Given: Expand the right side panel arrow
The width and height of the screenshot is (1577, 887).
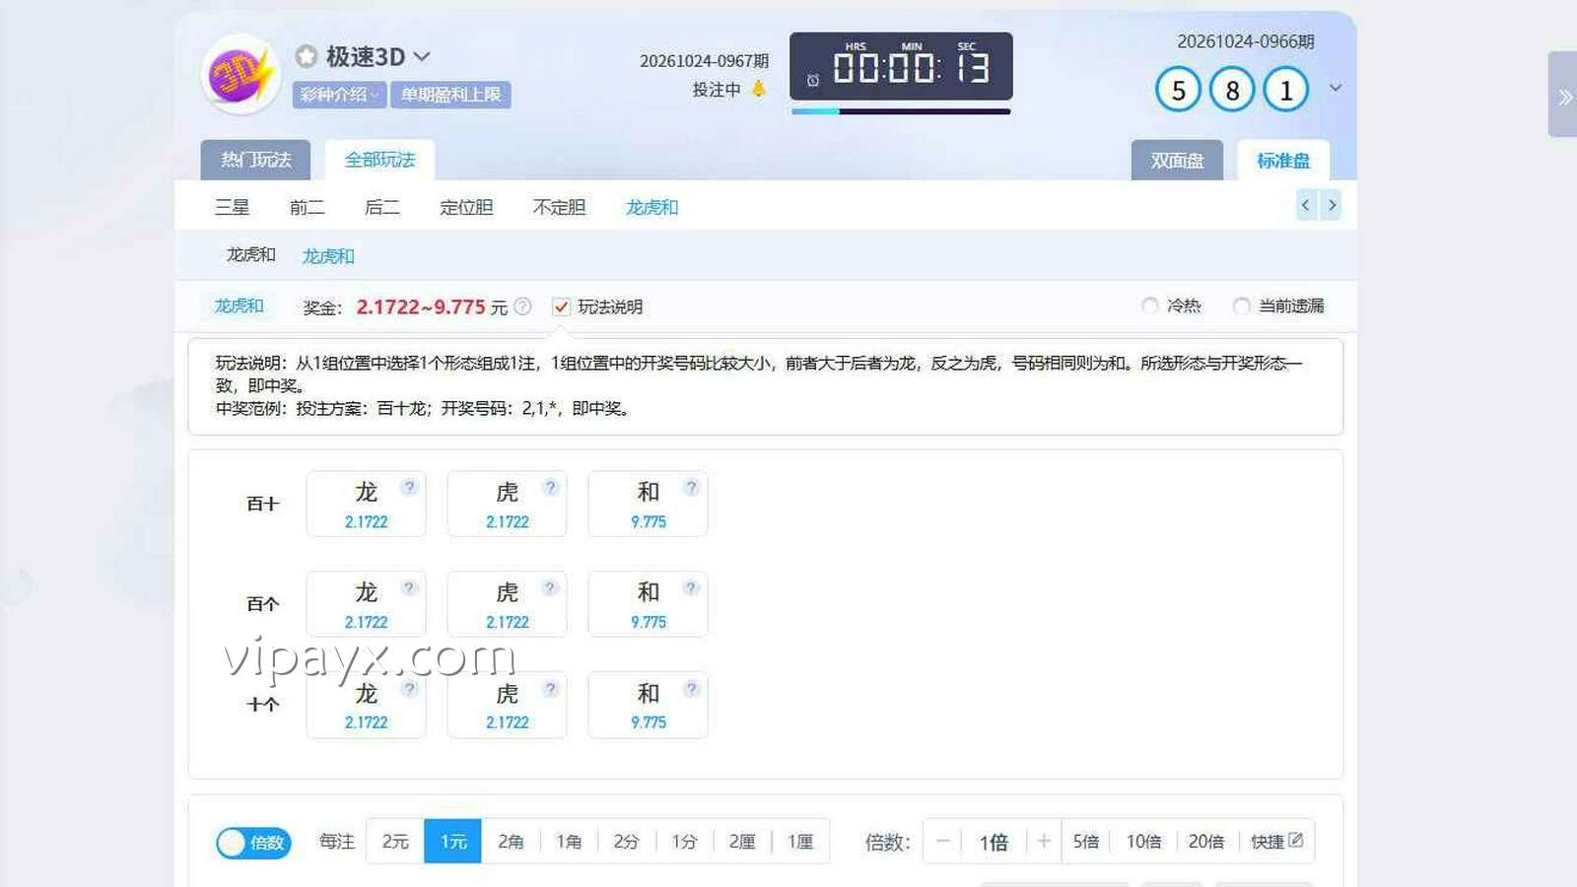Looking at the screenshot, I should 1564,96.
